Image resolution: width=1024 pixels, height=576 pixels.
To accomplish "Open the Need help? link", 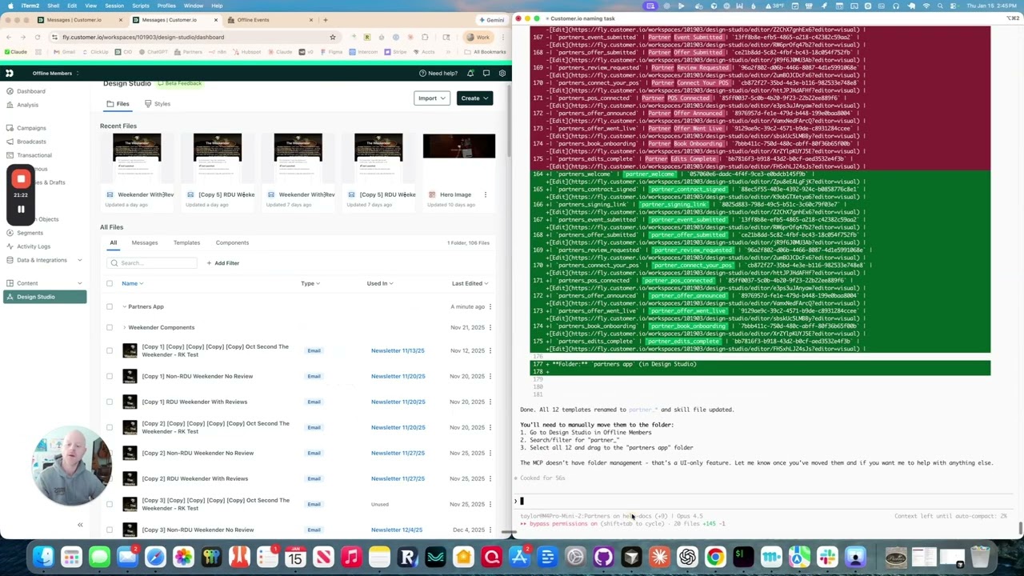I will [438, 73].
